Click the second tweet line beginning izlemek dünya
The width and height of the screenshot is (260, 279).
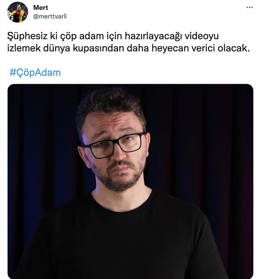coord(129,48)
